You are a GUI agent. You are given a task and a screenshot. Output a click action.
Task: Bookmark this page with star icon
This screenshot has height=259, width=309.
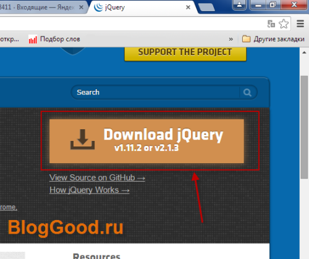coord(284,23)
